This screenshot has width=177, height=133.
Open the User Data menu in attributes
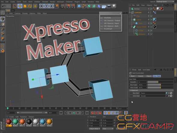tap(146, 70)
